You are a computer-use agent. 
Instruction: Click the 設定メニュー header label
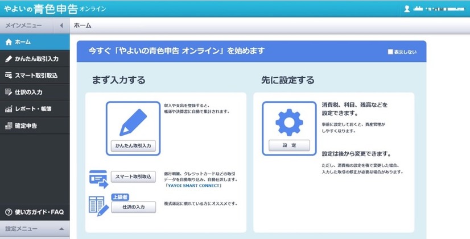(x=21, y=229)
